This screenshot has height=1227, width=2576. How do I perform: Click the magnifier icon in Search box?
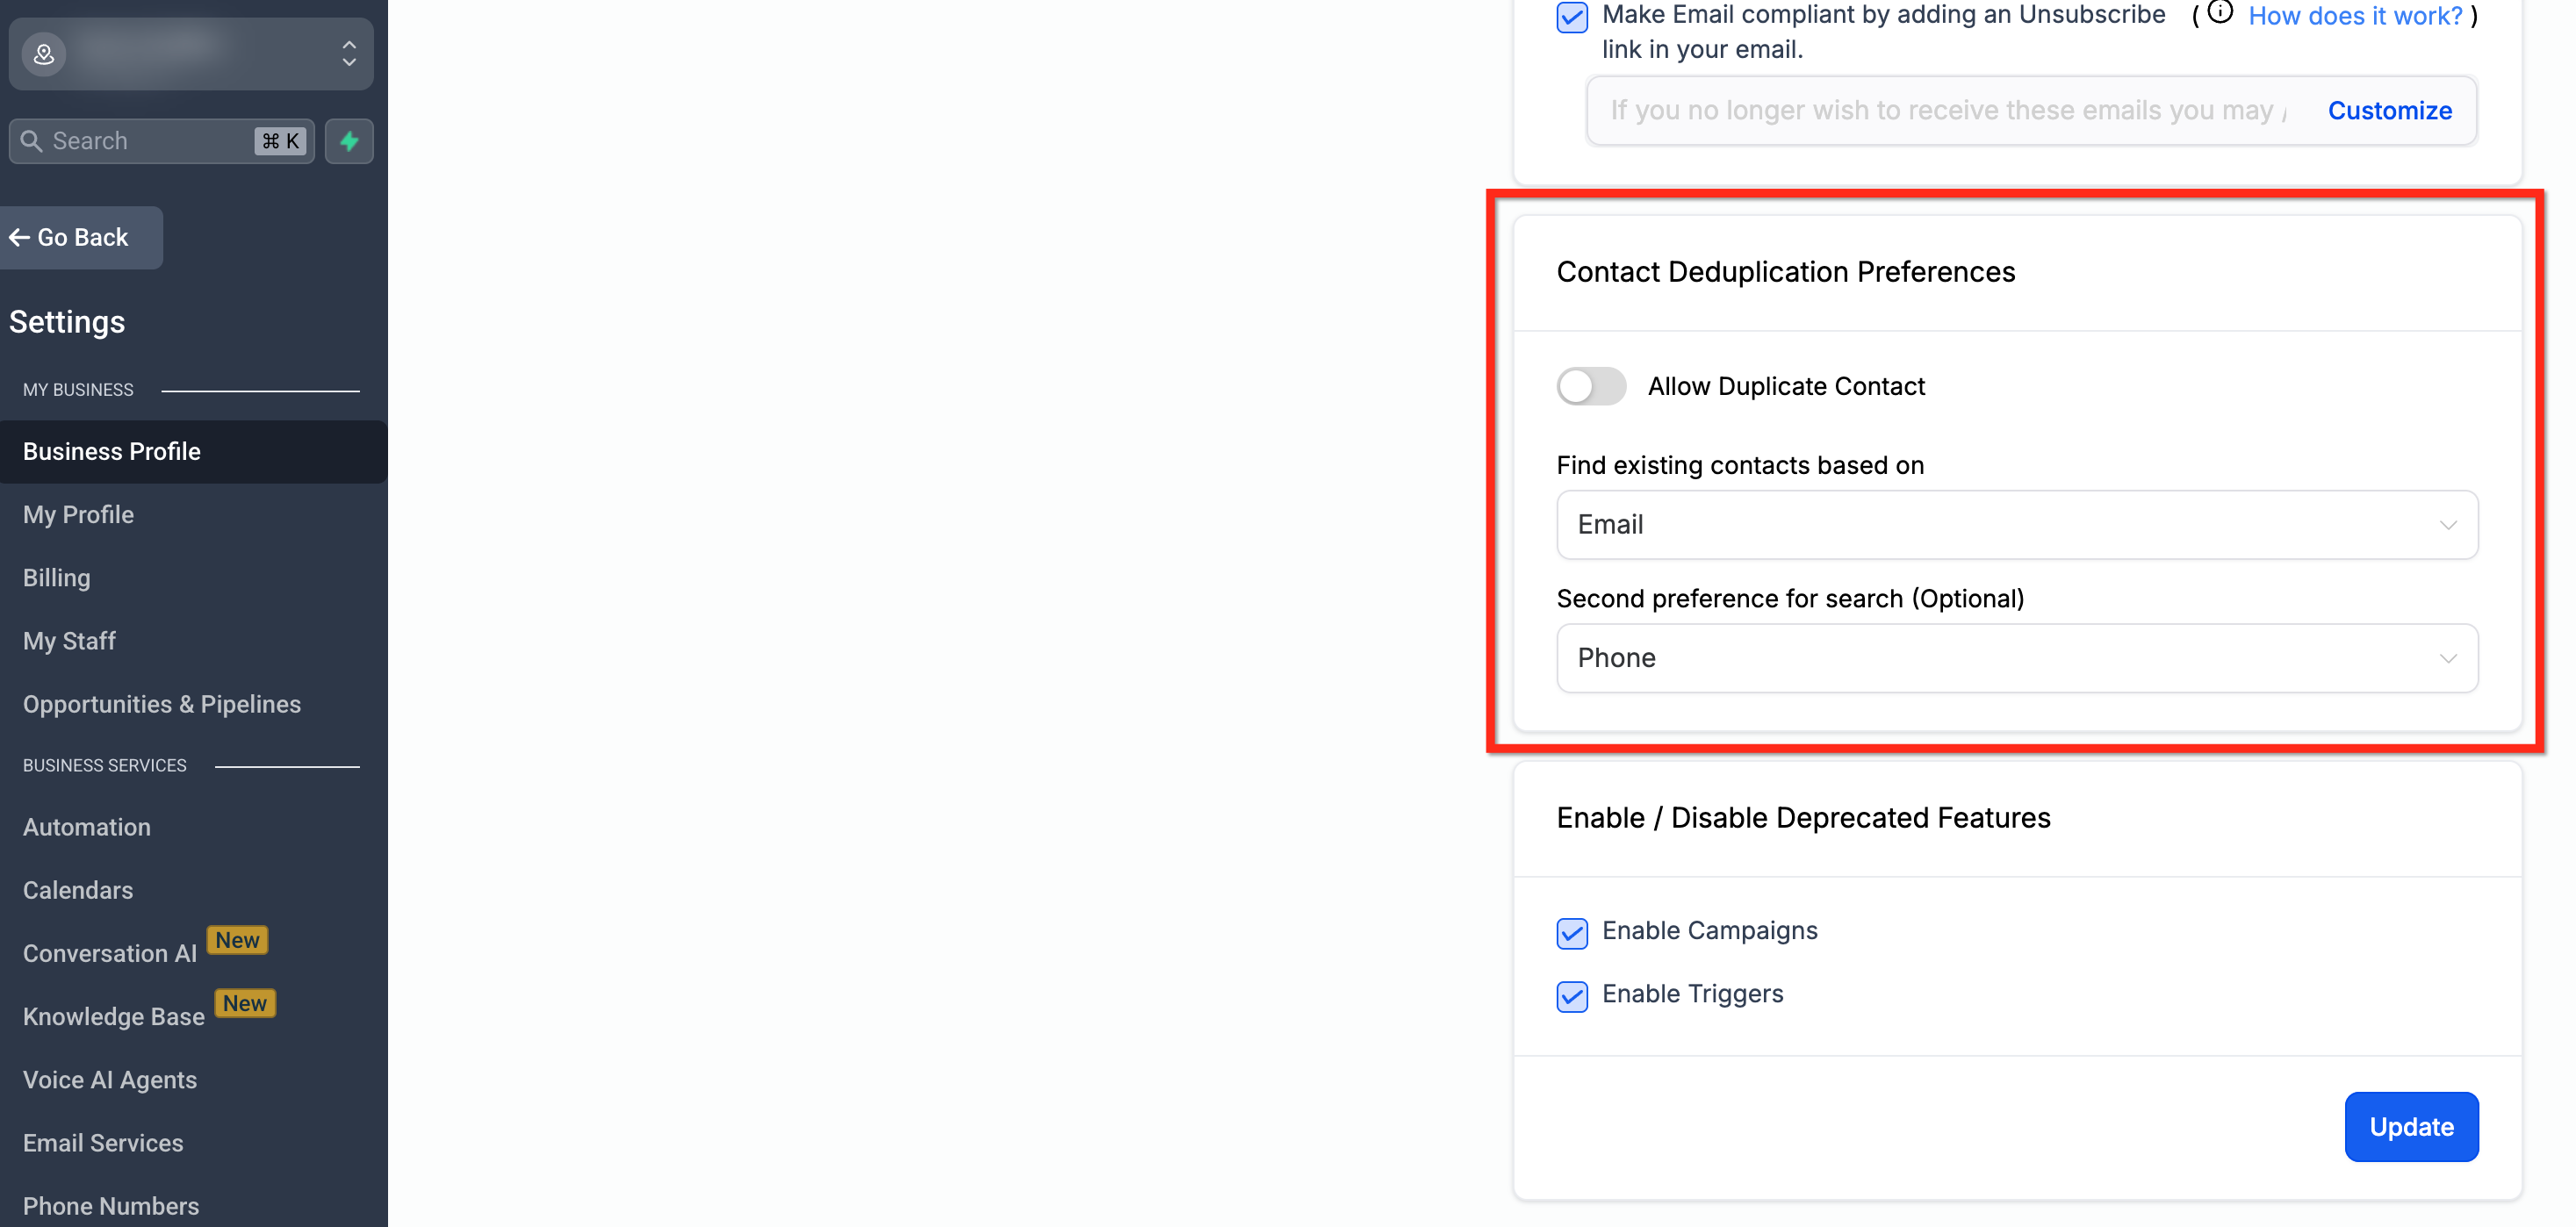coord(32,141)
